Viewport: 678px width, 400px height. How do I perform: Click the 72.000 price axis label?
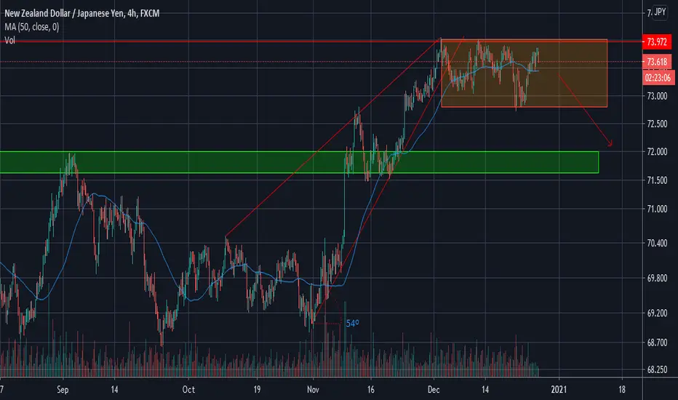(x=657, y=152)
